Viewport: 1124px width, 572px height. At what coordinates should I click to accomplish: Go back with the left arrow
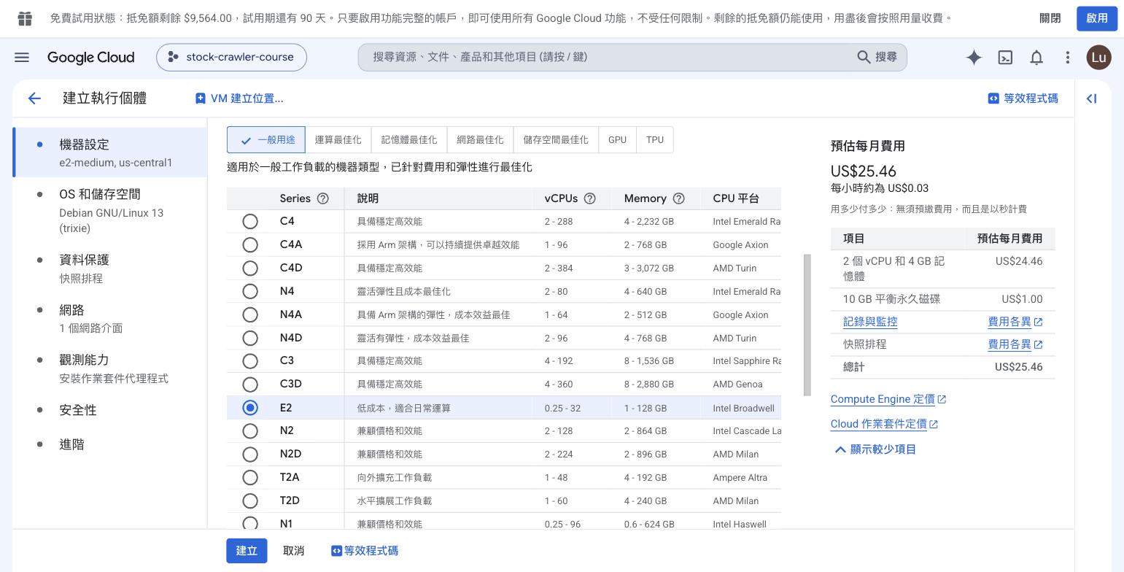(x=34, y=98)
